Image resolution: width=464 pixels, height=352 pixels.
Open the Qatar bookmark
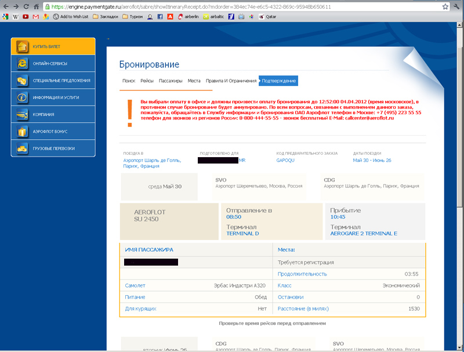tap(267, 17)
